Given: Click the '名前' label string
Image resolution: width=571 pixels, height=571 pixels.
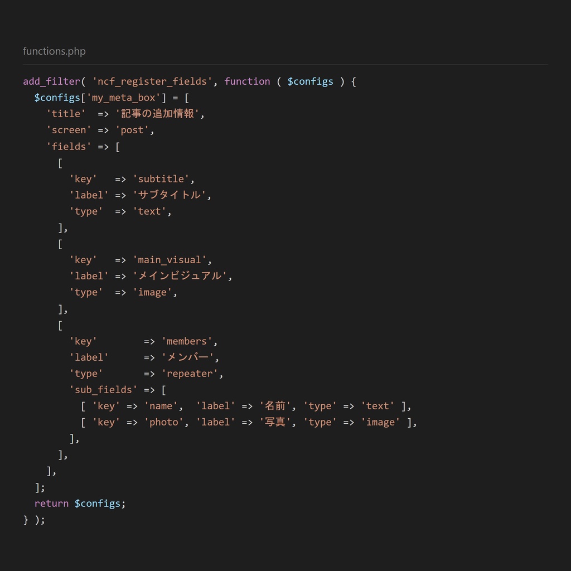Looking at the screenshot, I should click(x=274, y=406).
